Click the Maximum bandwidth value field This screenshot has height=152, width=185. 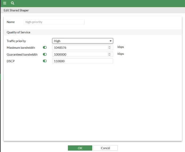(83, 47)
